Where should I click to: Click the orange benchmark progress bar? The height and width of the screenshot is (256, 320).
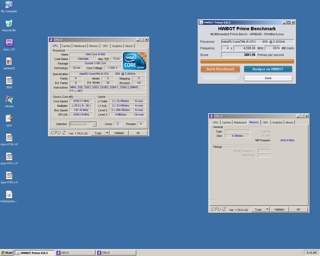point(247,61)
